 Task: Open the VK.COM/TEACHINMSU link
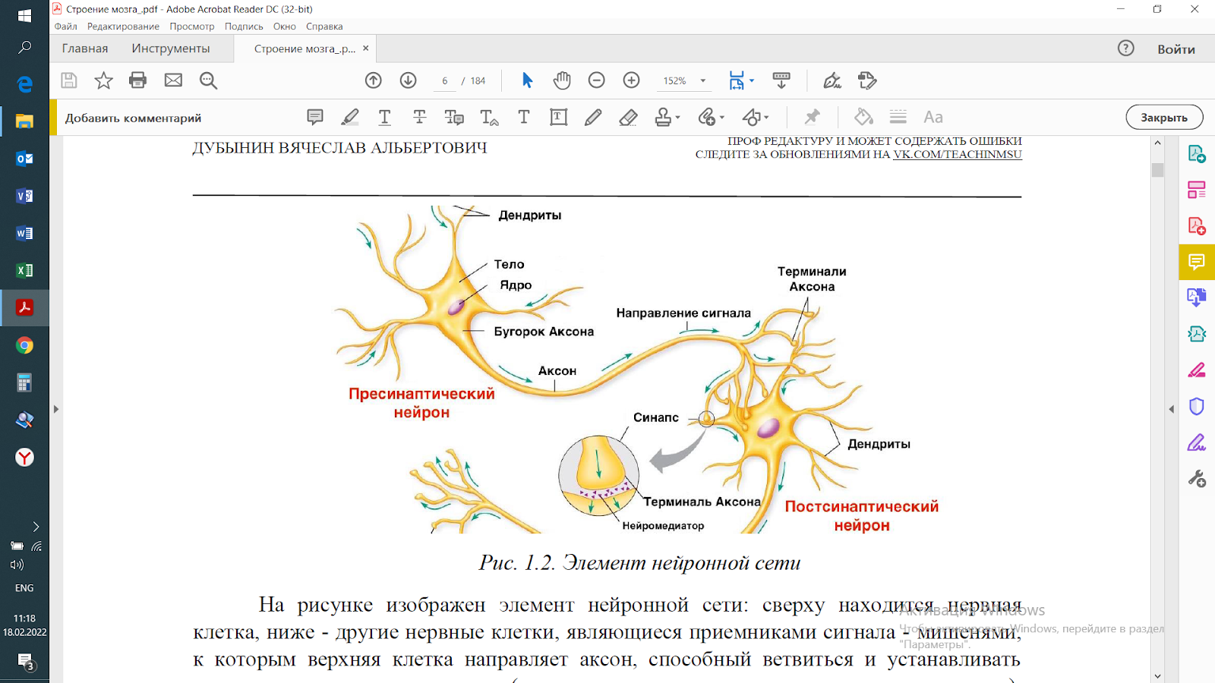(x=957, y=154)
